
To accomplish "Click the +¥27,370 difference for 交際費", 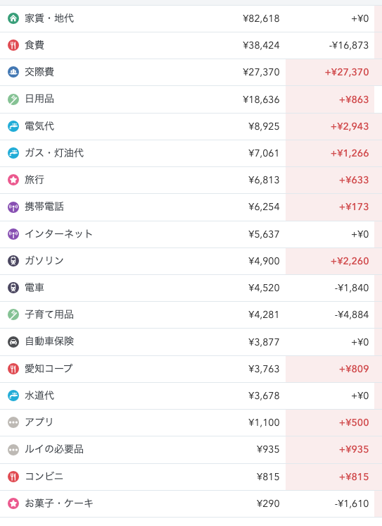I will (x=347, y=72).
